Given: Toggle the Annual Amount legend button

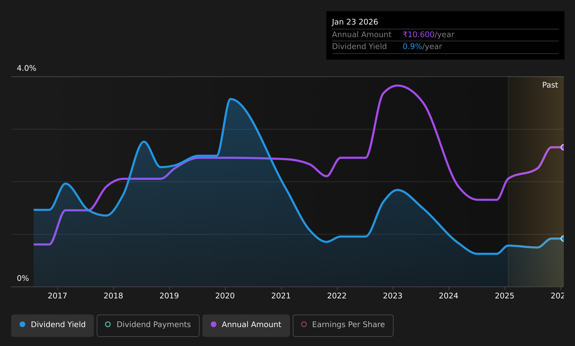Looking at the screenshot, I should click(246, 325).
